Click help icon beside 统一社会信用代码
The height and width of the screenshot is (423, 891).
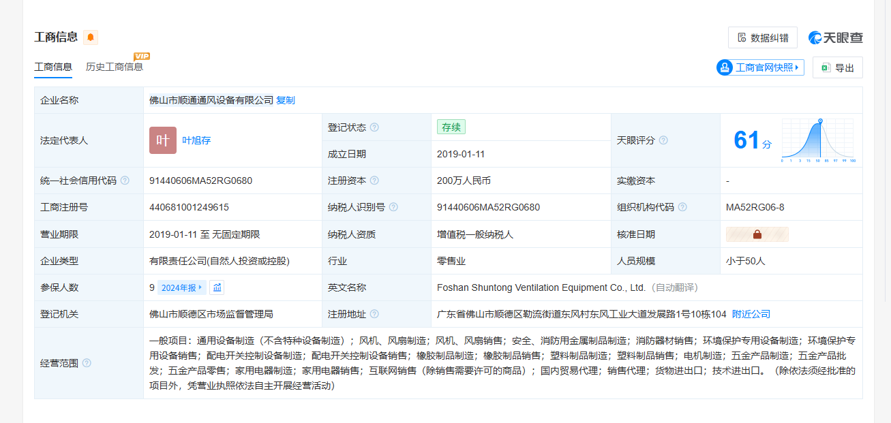[125, 181]
